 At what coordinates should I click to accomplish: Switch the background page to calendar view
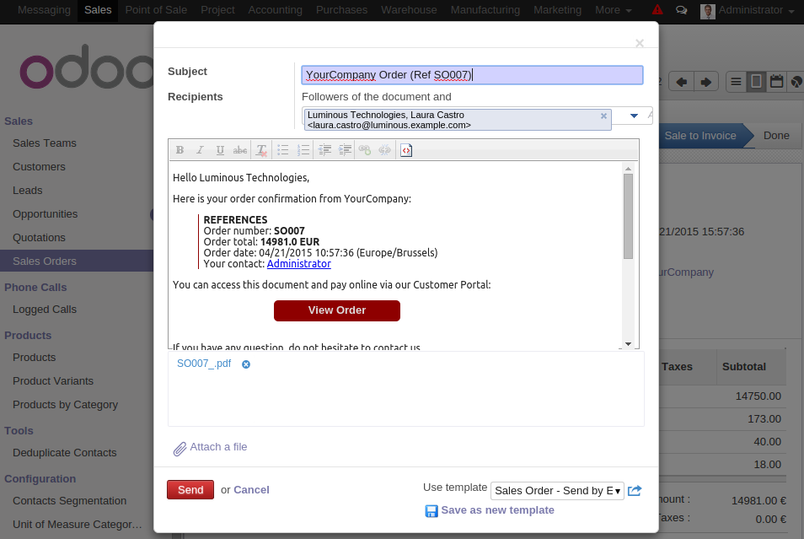click(x=776, y=82)
